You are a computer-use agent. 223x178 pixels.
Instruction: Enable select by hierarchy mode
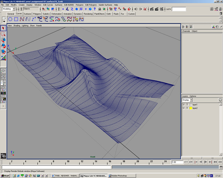tap(44, 9)
